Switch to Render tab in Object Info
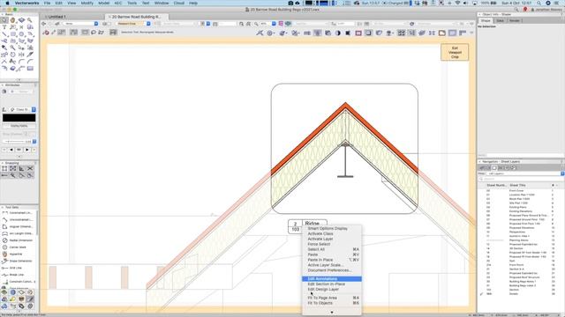This screenshot has width=565, height=317. tap(514, 21)
